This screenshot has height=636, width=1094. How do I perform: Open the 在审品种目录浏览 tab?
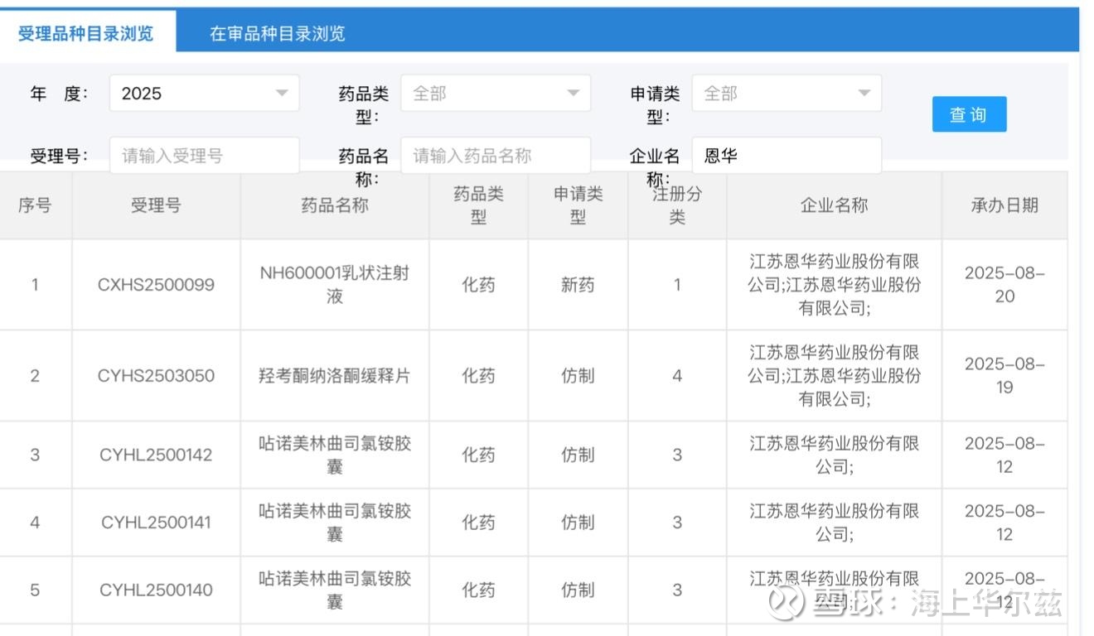pos(277,33)
